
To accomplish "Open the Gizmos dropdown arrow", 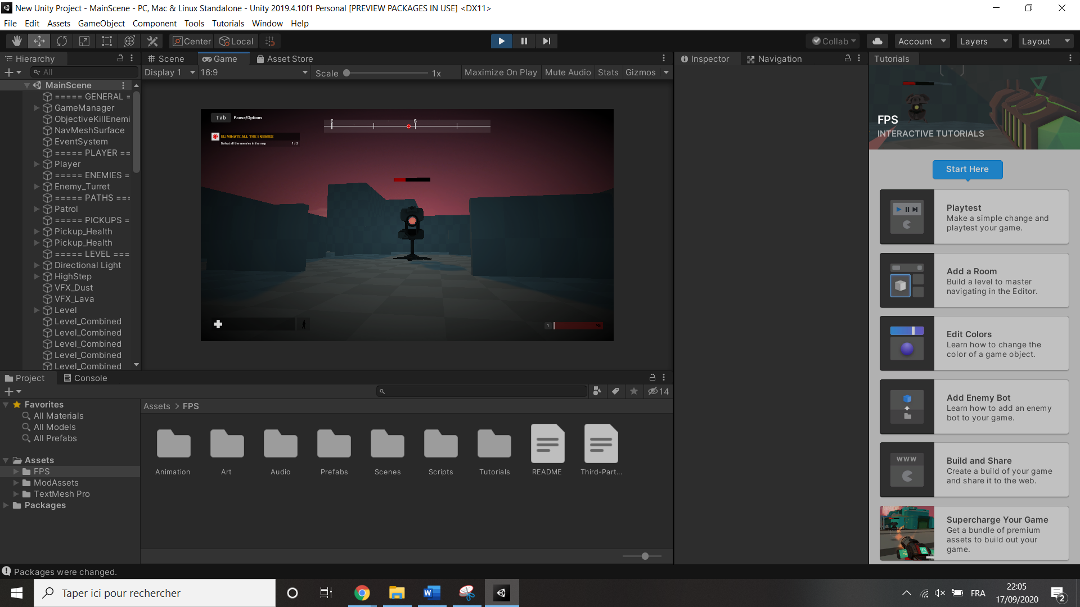I will (x=667, y=73).
